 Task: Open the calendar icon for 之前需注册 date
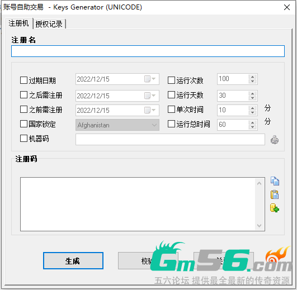tap(147, 110)
